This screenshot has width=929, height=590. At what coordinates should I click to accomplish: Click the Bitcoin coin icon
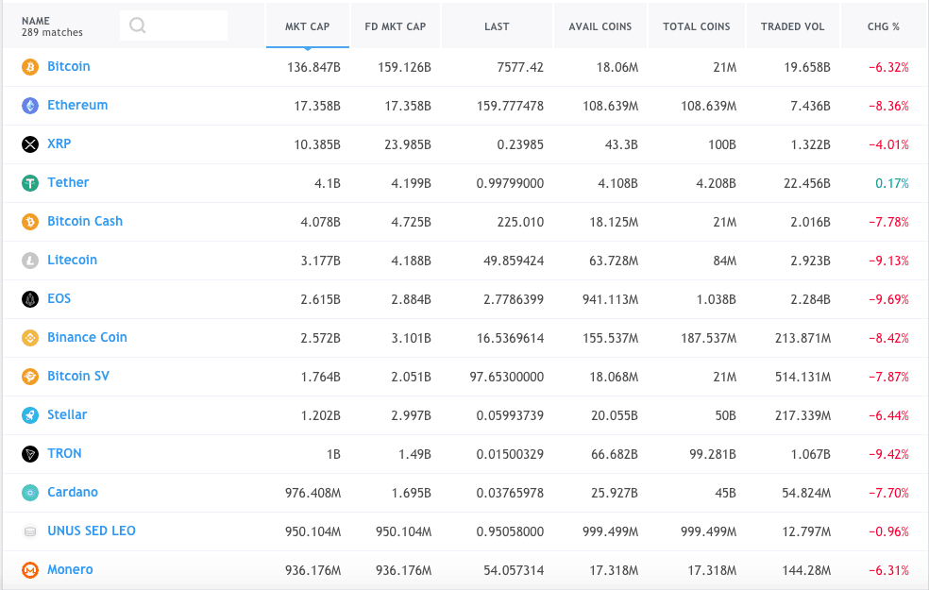point(30,67)
